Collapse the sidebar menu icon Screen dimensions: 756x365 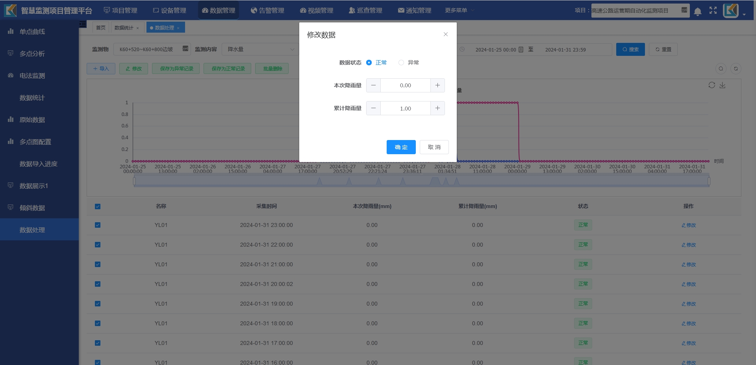tap(83, 24)
